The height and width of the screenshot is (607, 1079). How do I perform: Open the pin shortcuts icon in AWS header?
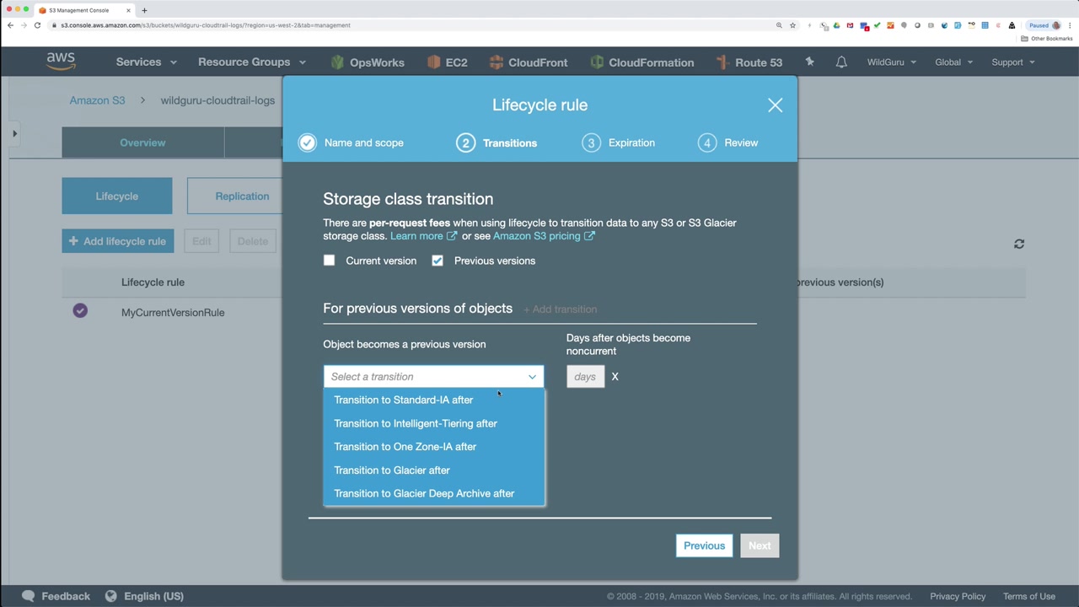[x=809, y=62]
